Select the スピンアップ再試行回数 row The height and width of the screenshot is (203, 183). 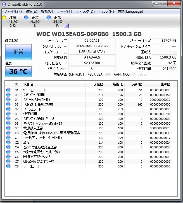click(89, 119)
